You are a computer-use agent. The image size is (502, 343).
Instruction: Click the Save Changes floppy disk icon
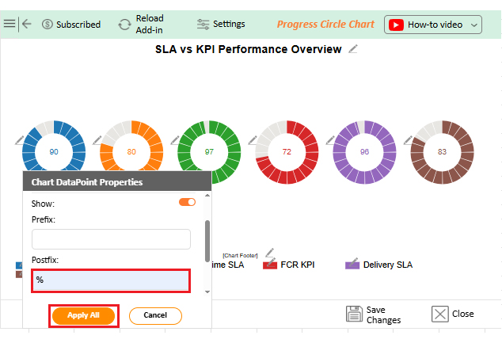click(x=354, y=314)
